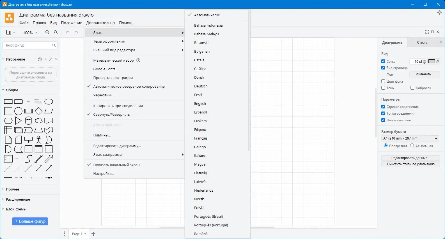
Task: Edit Избранное with the pencil icon
Action: pos(51,59)
